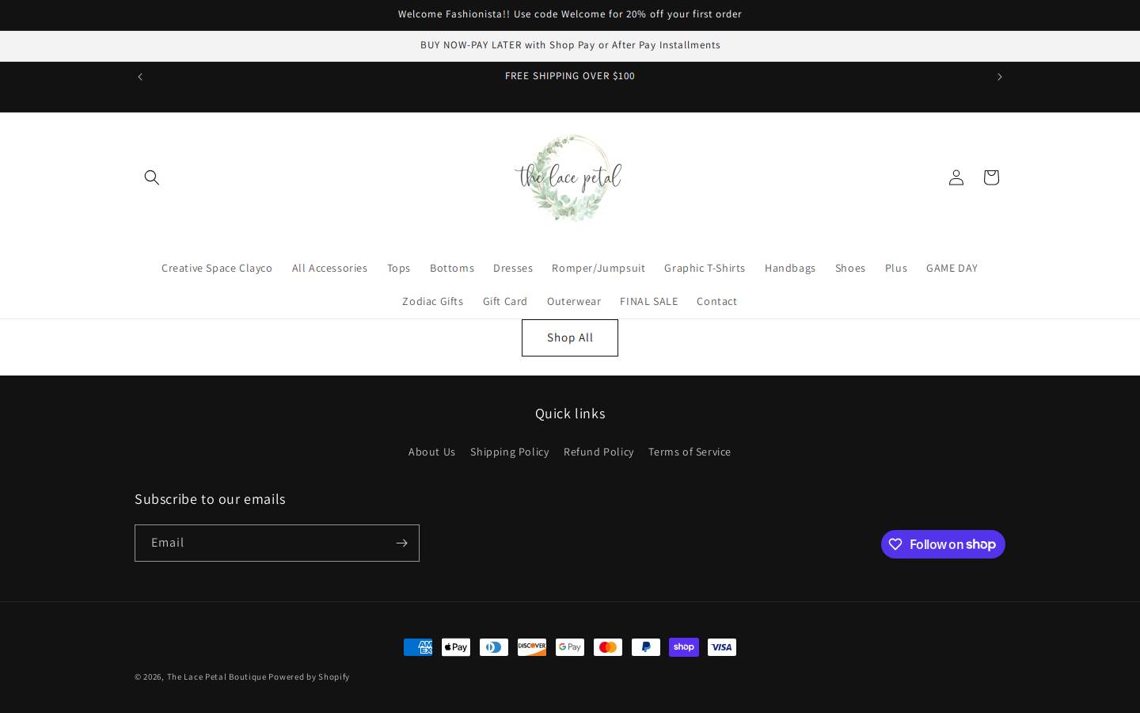
Task: Select the Plus category
Action: tap(896, 269)
